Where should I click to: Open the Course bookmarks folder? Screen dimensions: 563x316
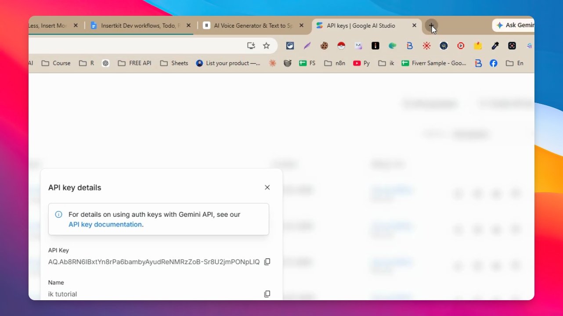56,63
